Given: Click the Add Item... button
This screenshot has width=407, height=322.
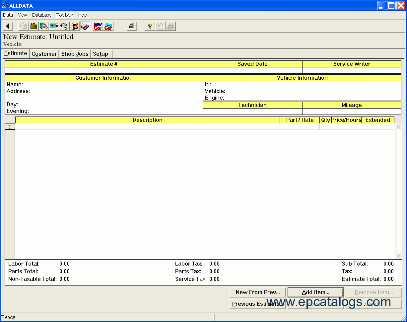Looking at the screenshot, I should click(x=316, y=292).
